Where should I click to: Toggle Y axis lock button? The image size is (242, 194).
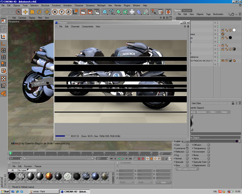coord(62,12)
